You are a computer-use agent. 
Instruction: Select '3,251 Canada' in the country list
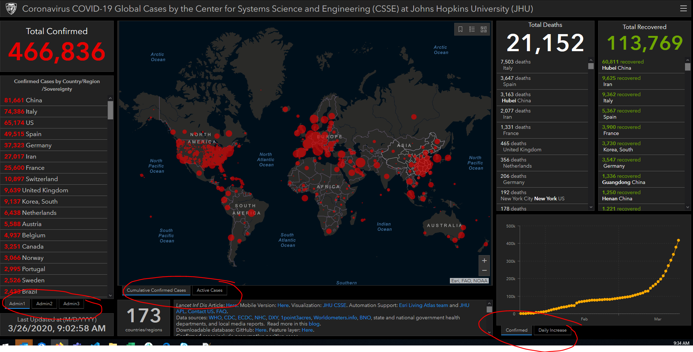54,246
